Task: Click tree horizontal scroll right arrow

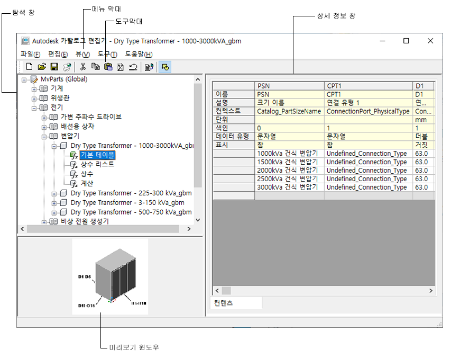Action: [189, 229]
